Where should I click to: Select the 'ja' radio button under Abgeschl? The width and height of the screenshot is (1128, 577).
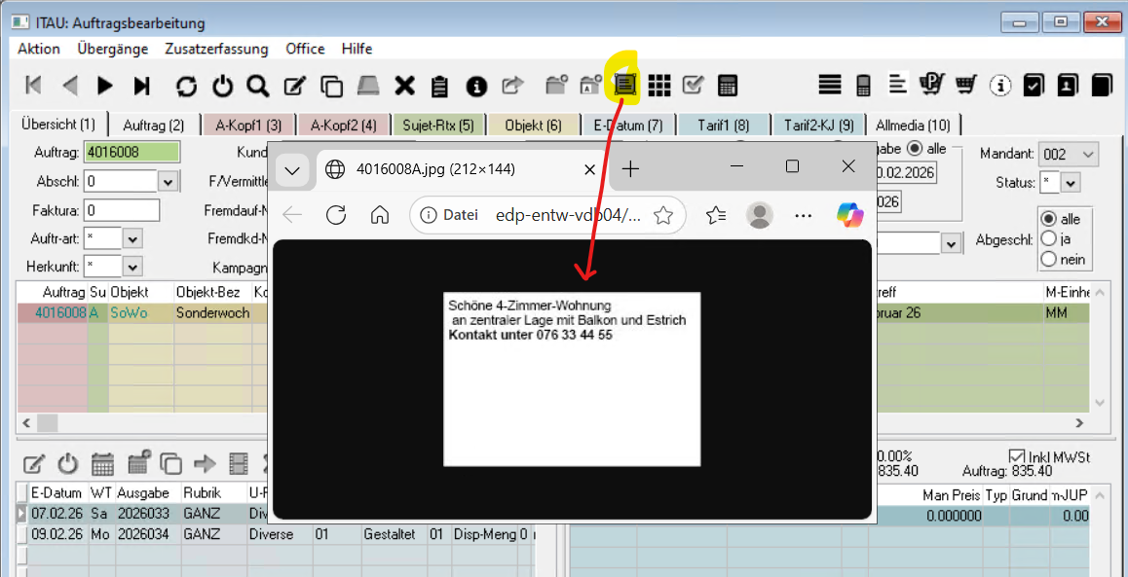click(x=1049, y=239)
